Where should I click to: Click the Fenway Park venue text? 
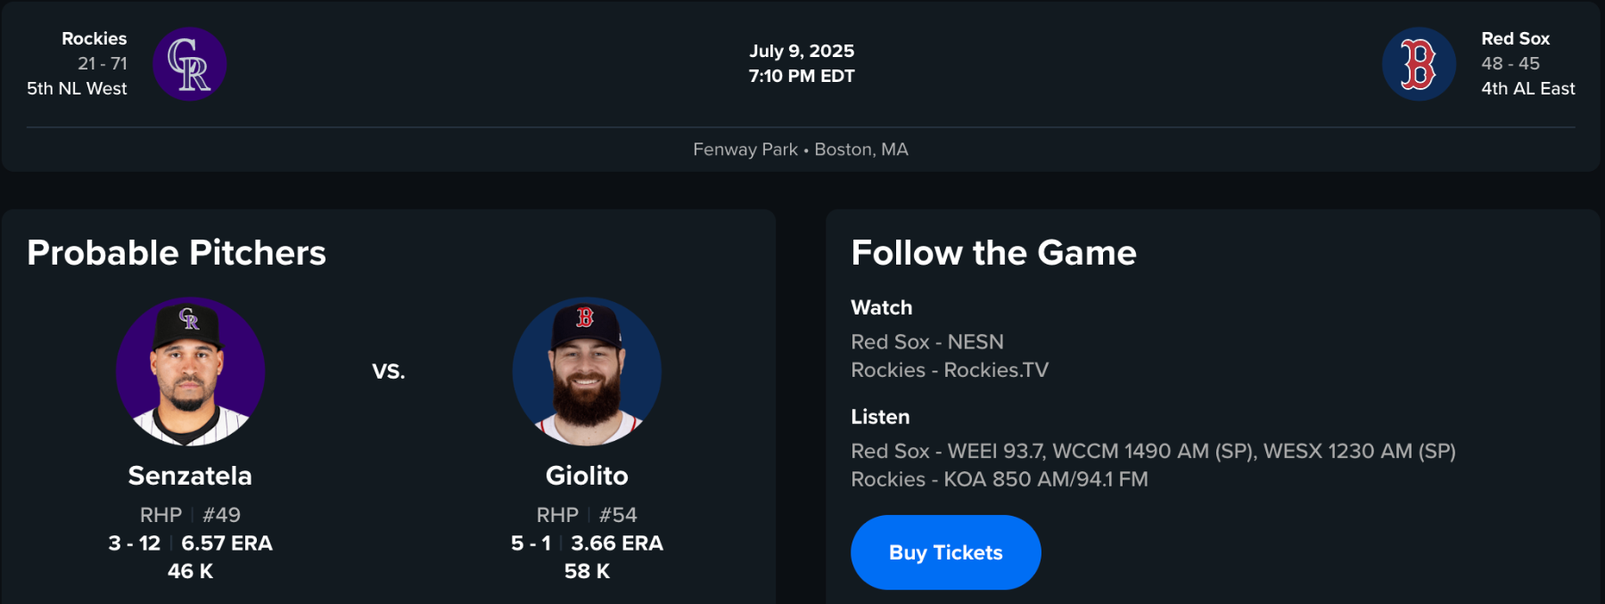pos(745,150)
